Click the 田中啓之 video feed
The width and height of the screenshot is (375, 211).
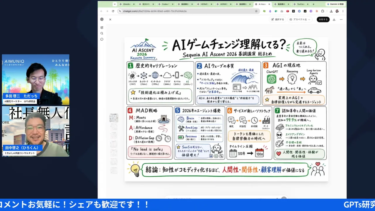point(36,131)
